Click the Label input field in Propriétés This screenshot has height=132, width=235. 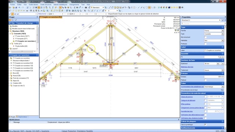coord(214,51)
